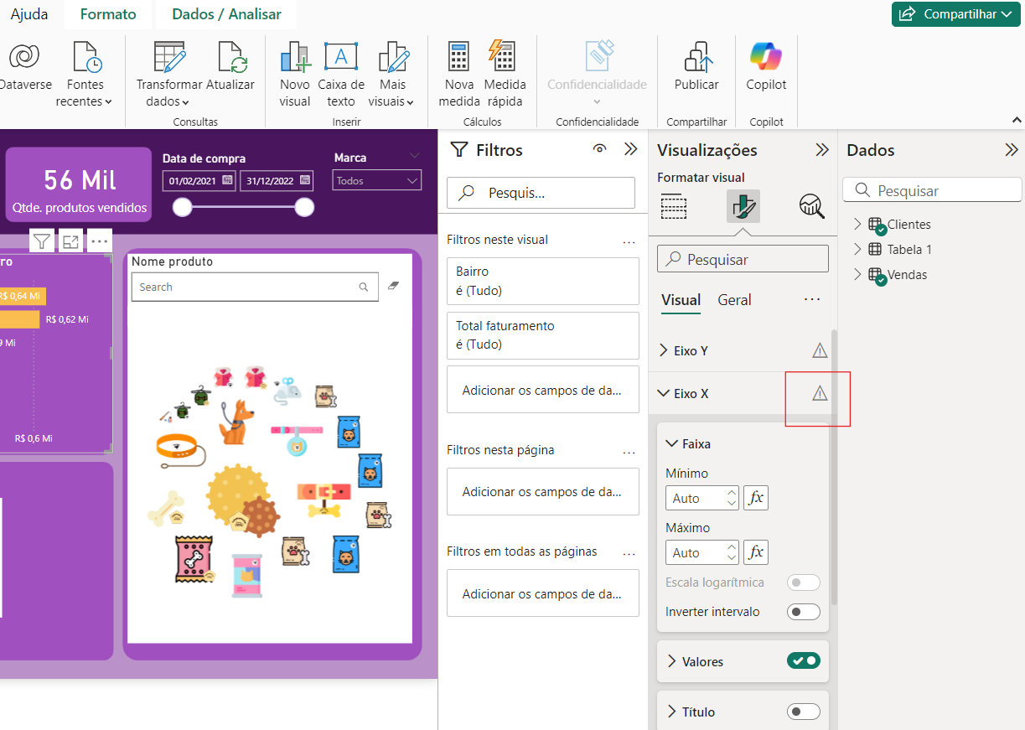Open fx conditional formatting for Mínimo

coord(756,498)
